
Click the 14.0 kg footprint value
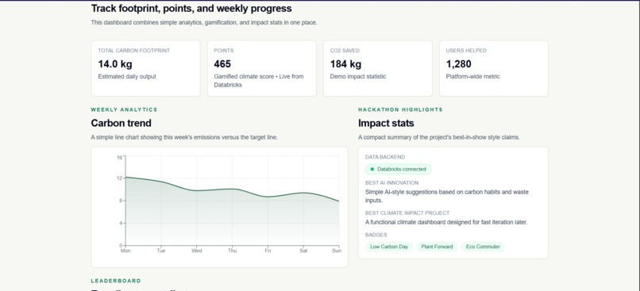pos(115,64)
